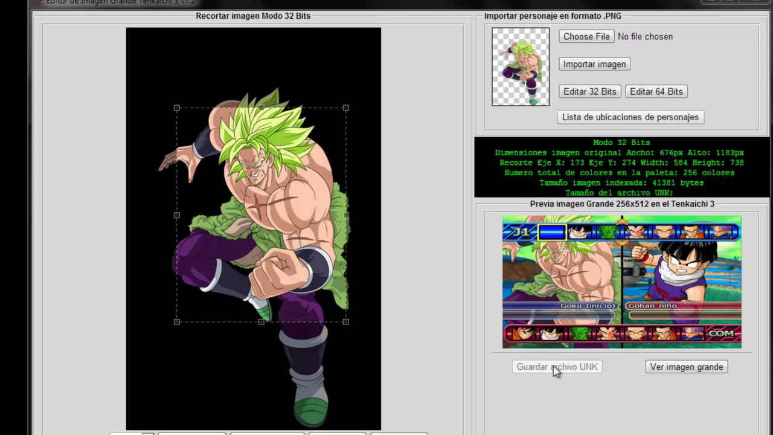This screenshot has width=773, height=435.
Task: Click the bottom-left crop selection handle
Action: tap(176, 322)
